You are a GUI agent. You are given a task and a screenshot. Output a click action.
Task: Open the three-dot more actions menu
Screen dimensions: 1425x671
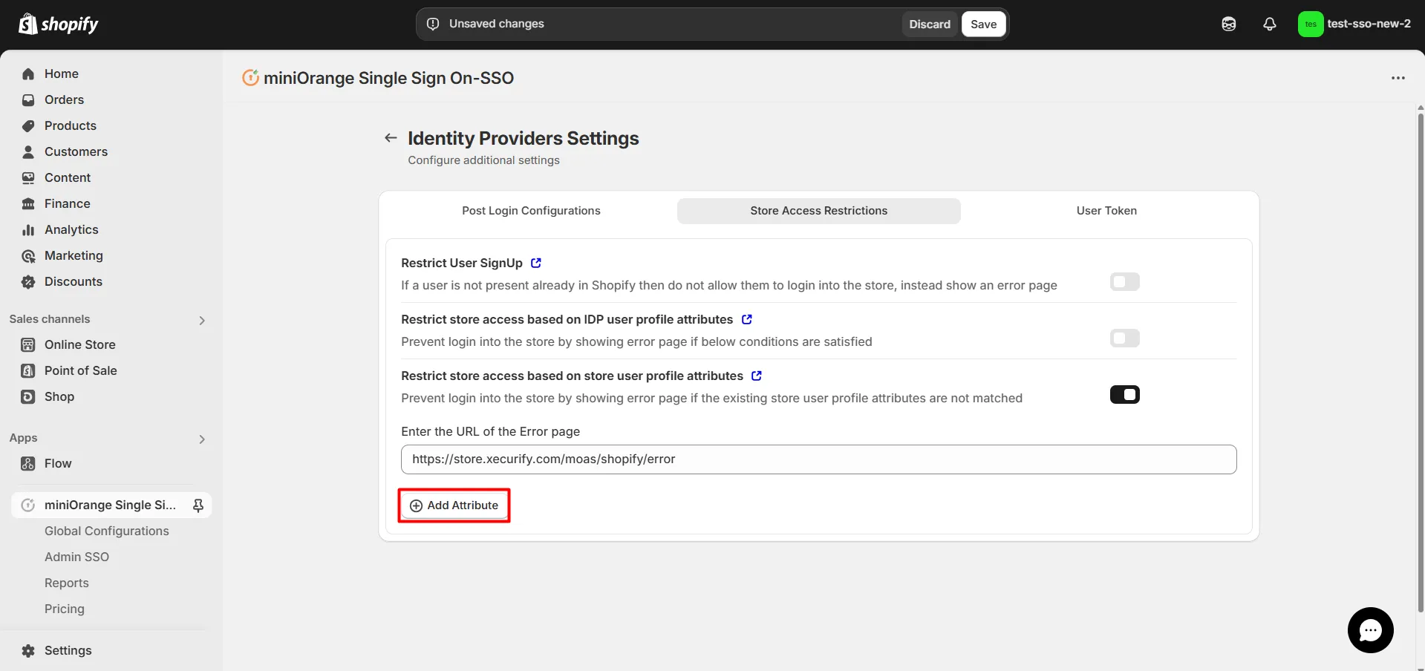point(1398,78)
